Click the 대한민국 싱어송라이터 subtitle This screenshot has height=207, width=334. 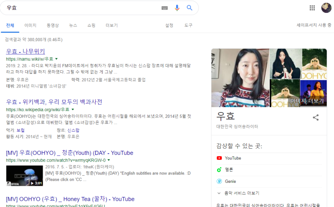point(237,127)
